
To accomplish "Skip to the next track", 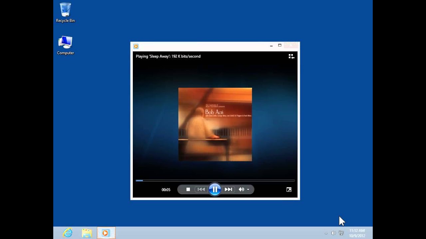I will coord(228,190).
